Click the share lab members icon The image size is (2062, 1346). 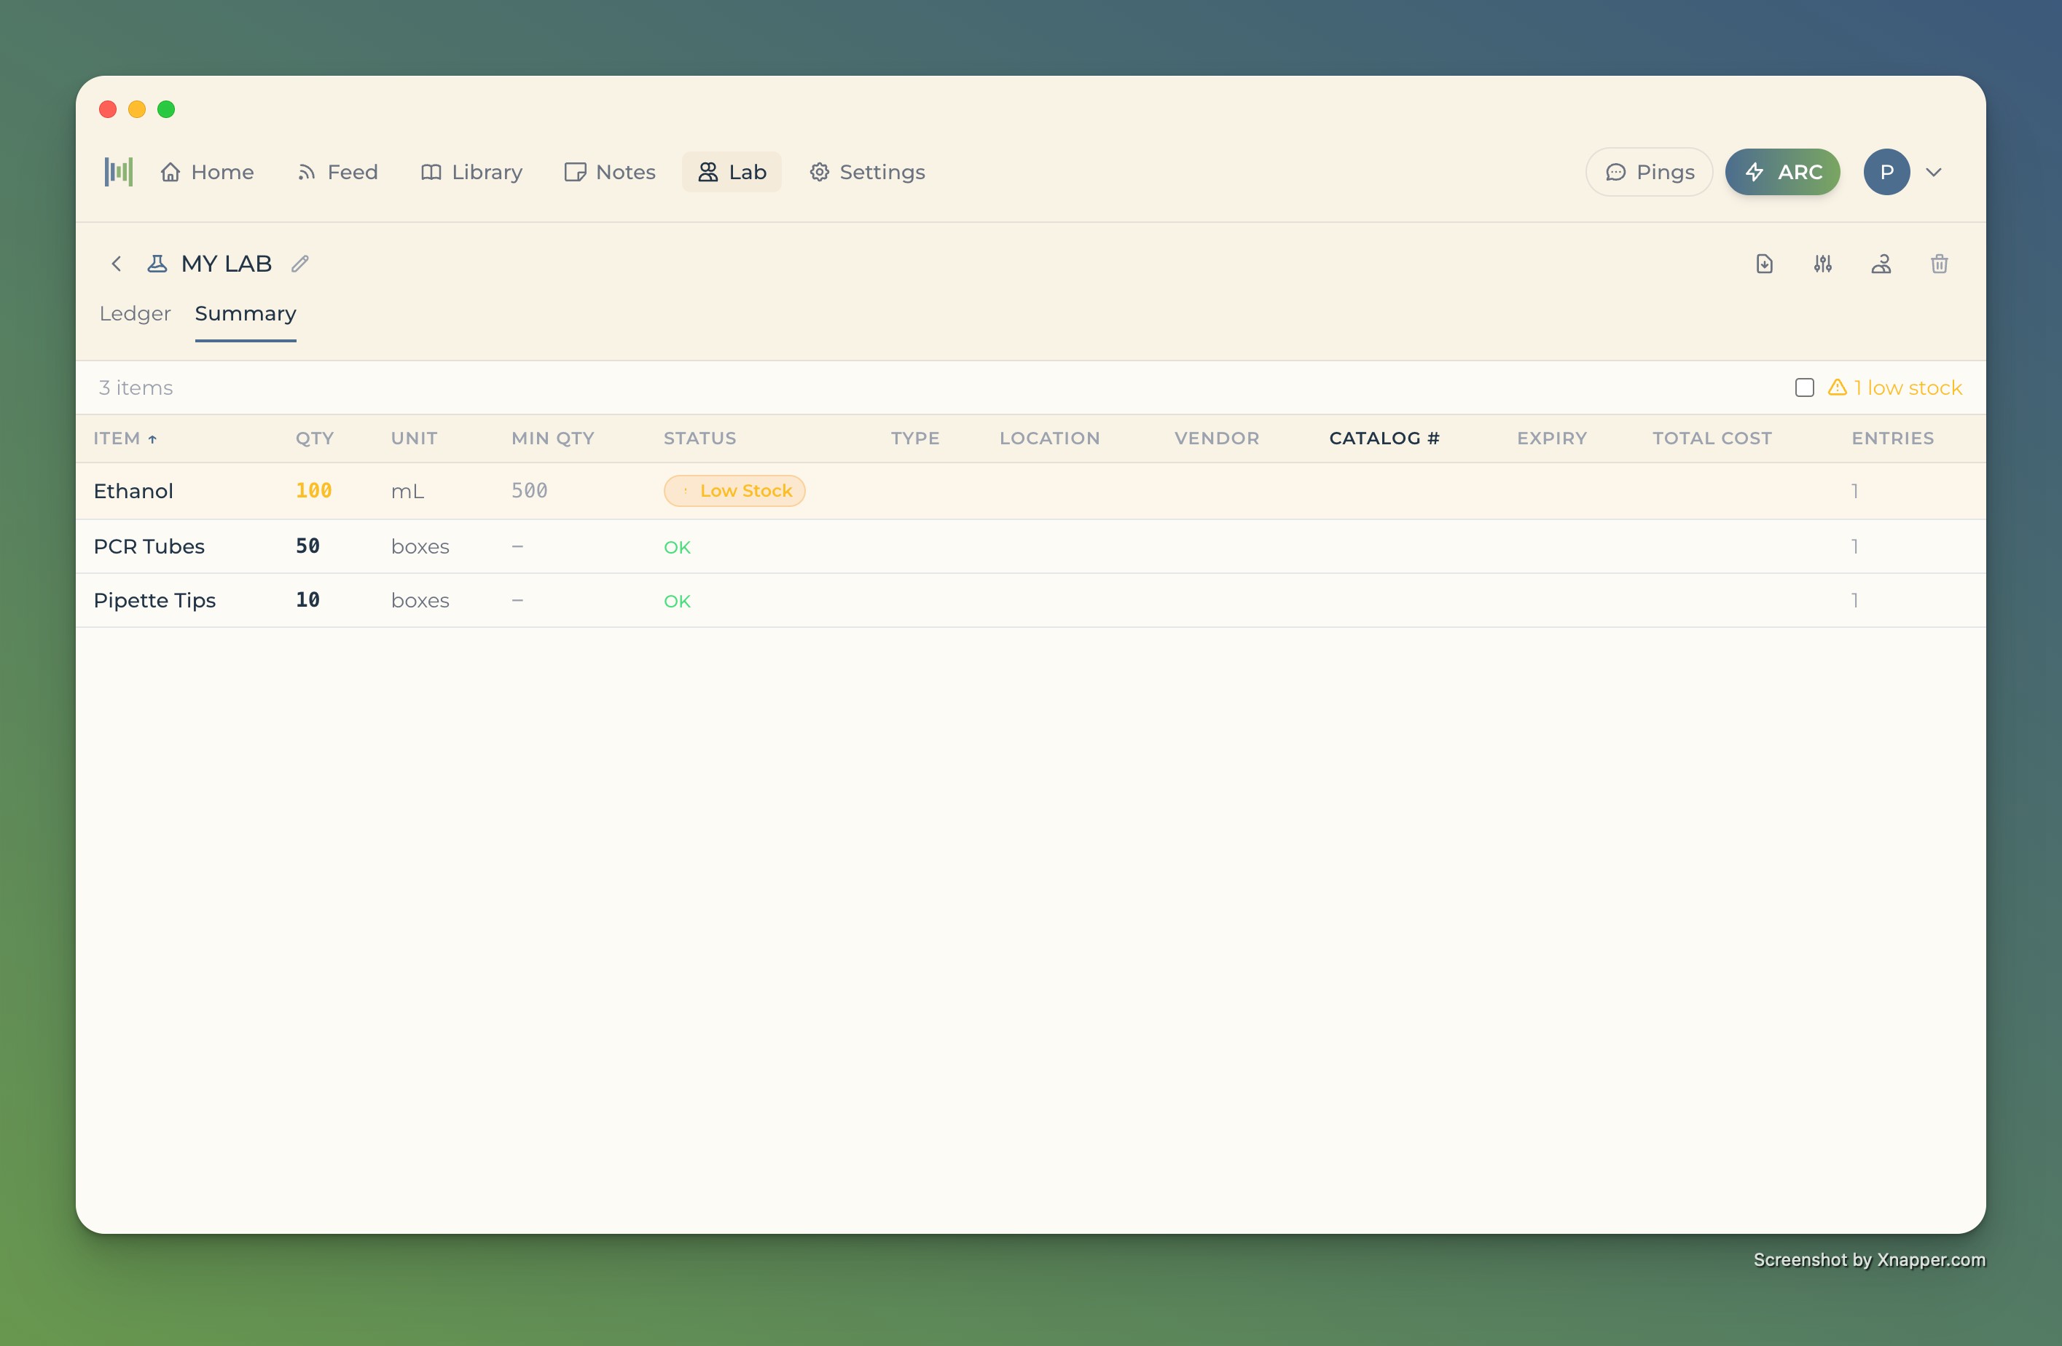tap(1880, 264)
